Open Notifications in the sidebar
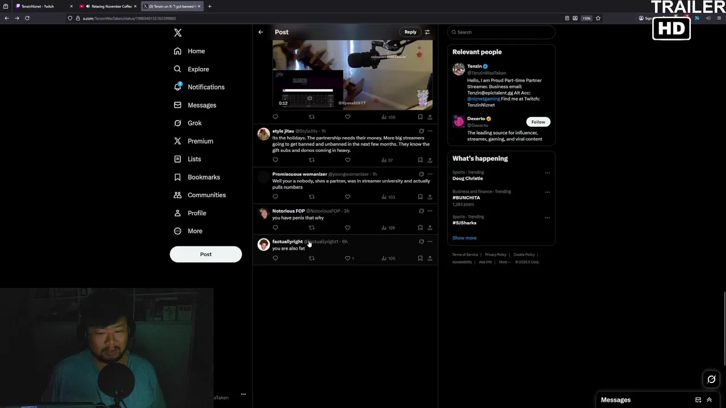726x408 pixels. (199, 87)
